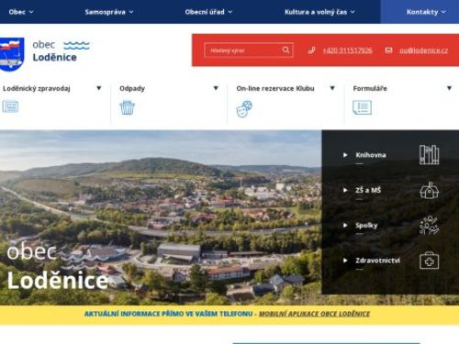The height and width of the screenshot is (344, 459).
Task: Open the Obec menu
Action: pos(17,12)
